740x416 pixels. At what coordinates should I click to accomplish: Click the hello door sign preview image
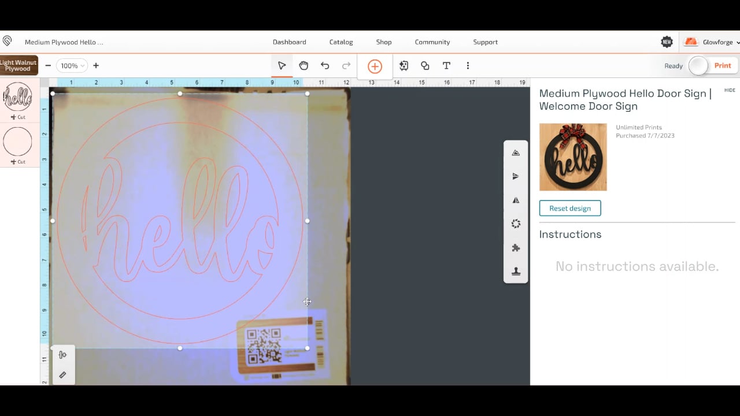573,157
